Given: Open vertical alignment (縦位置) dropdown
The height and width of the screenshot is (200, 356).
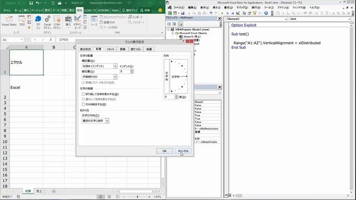Looking at the screenshot, I should coord(115,77).
